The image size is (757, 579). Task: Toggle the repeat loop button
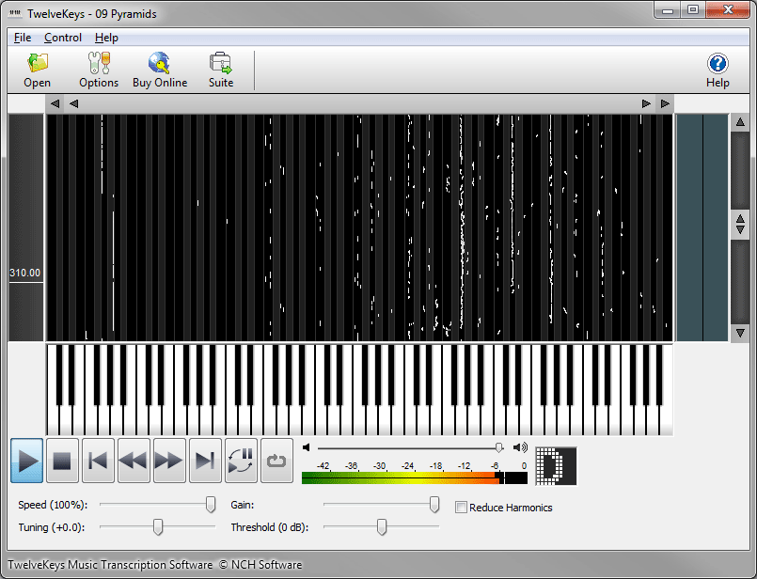pyautogui.click(x=276, y=461)
